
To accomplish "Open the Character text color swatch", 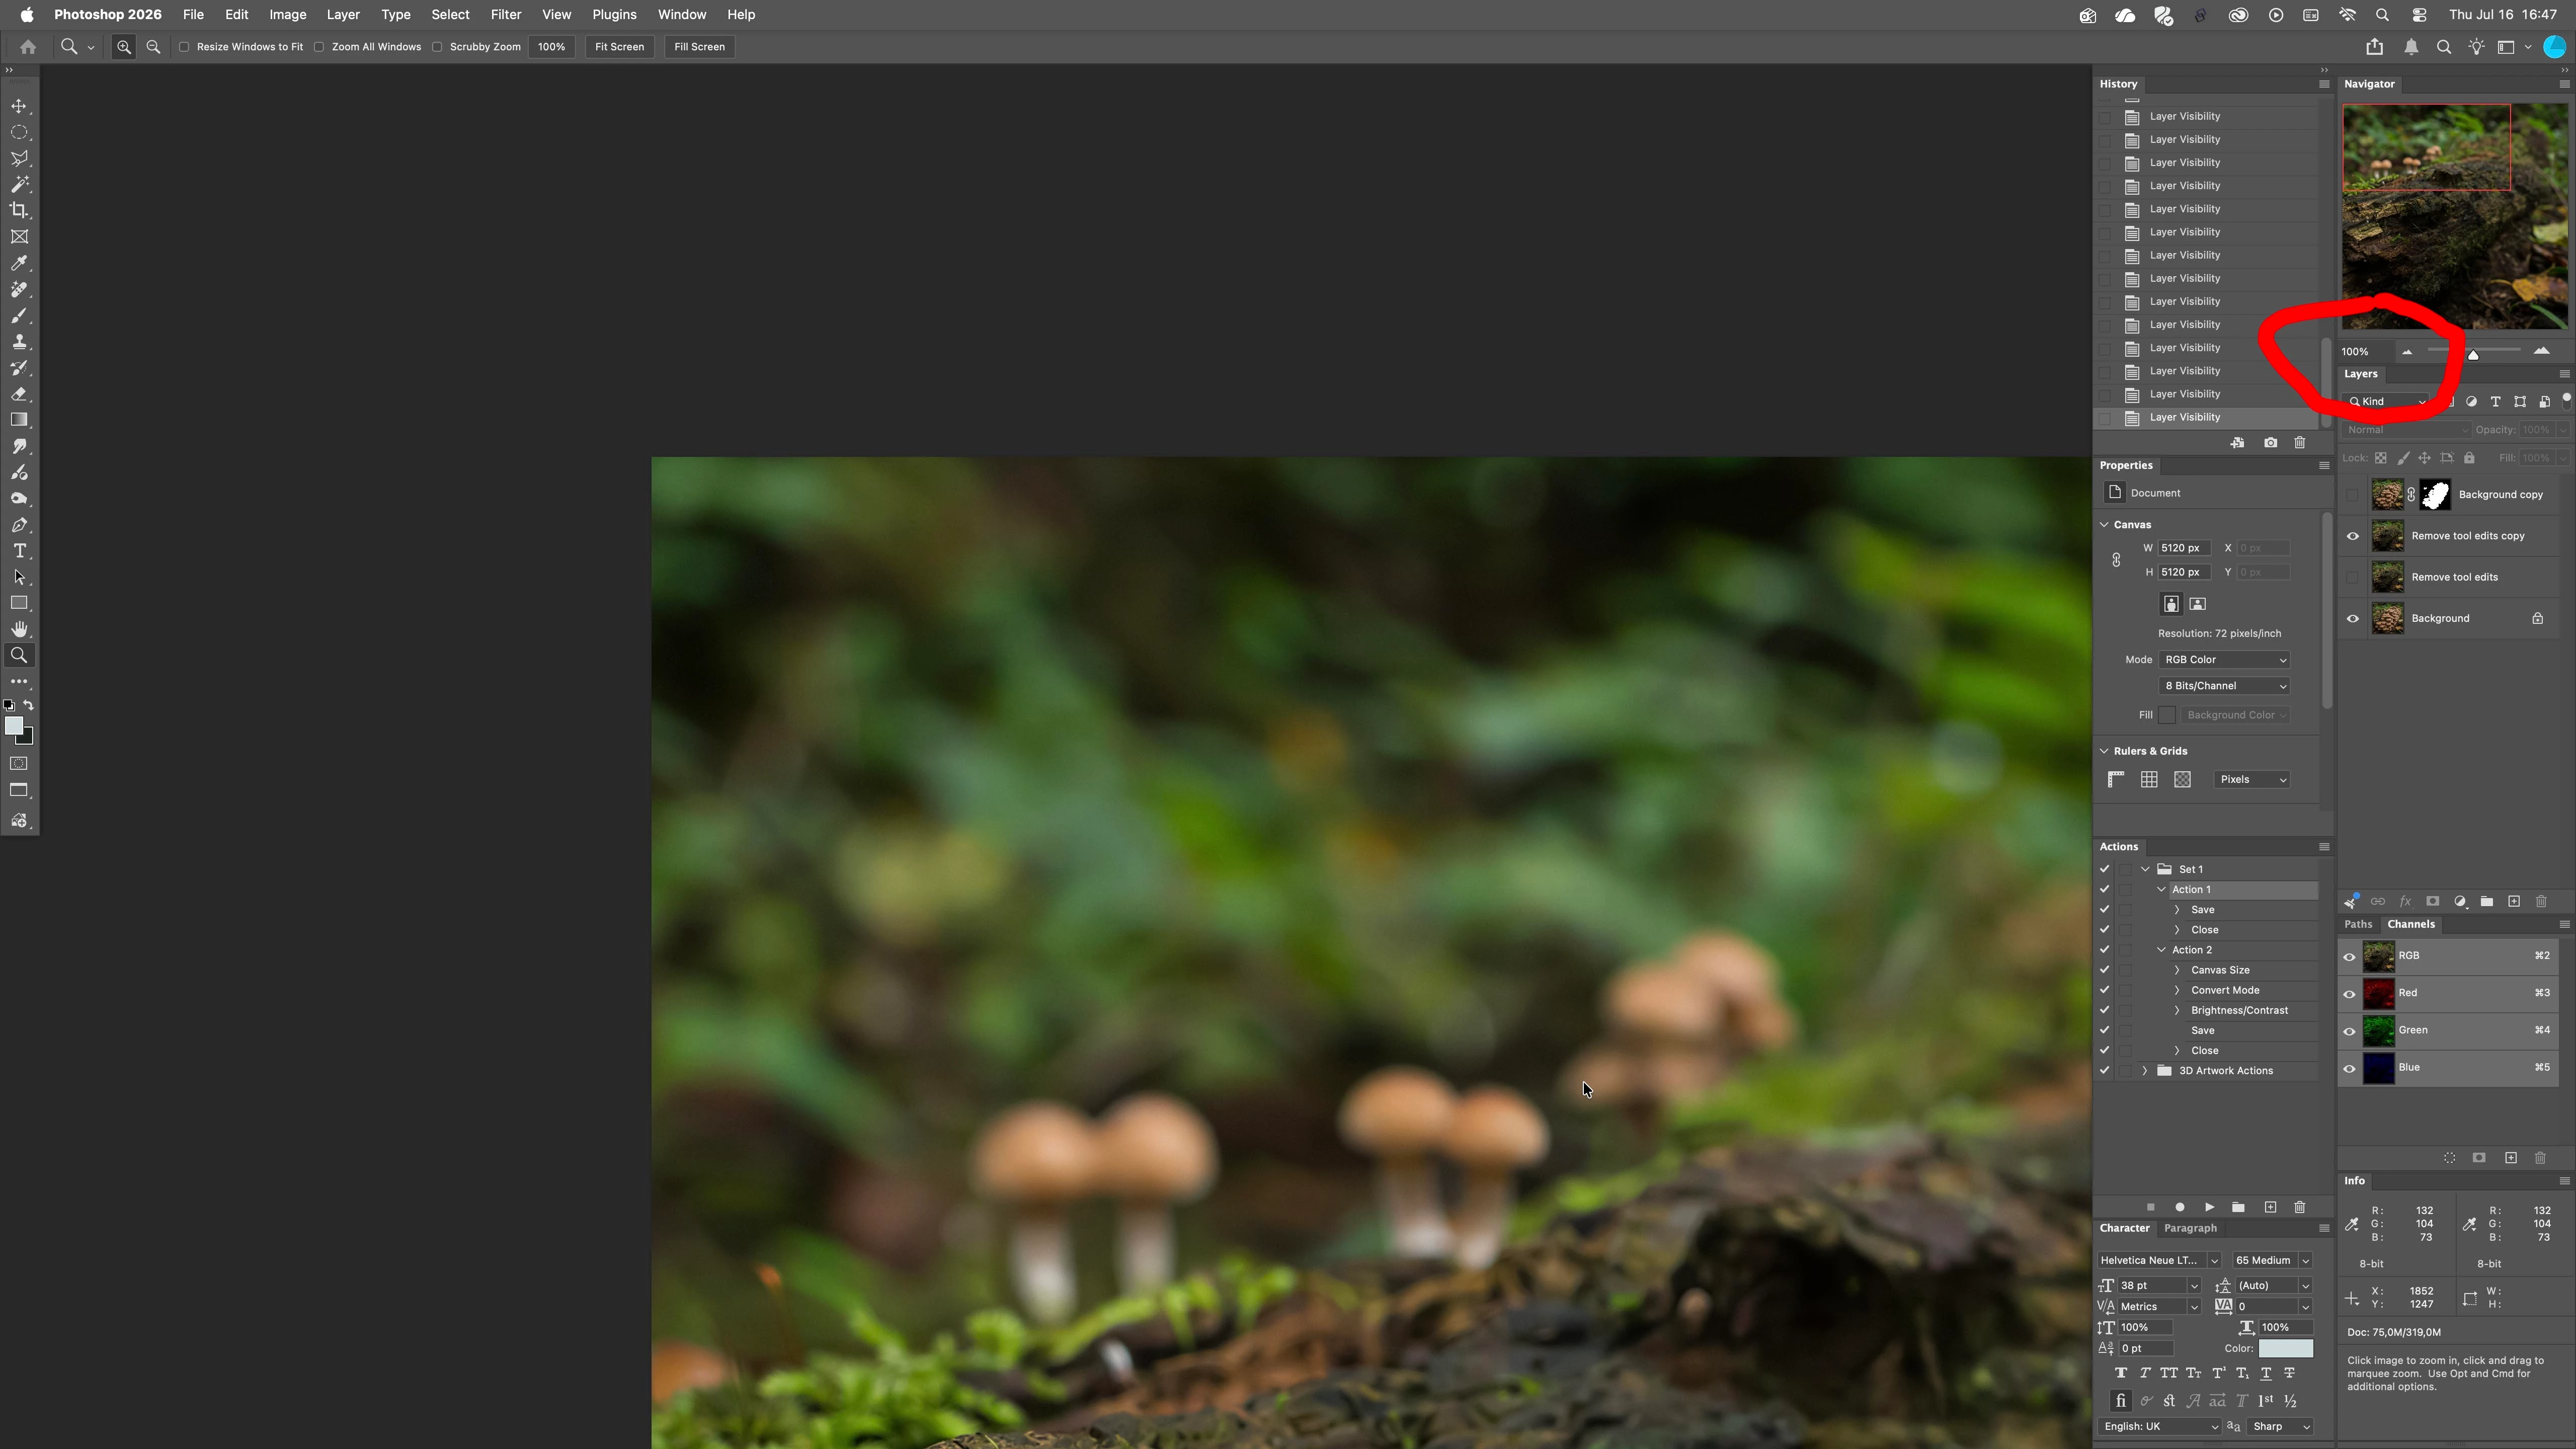I will click(2285, 1349).
